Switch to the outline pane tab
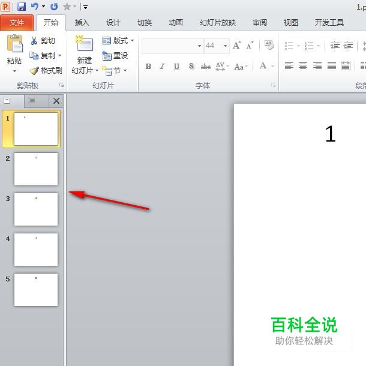366x366 pixels. pyautogui.click(x=37, y=101)
